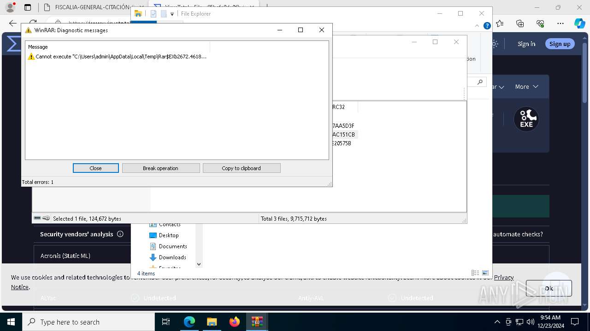This screenshot has width=590, height=331.
Task: Select the 'Cannot execute' error message row
Action: 117,57
